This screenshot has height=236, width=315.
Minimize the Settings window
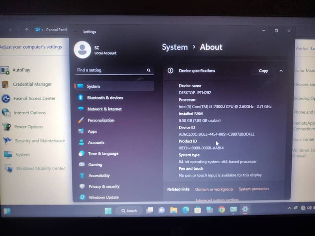263,30
